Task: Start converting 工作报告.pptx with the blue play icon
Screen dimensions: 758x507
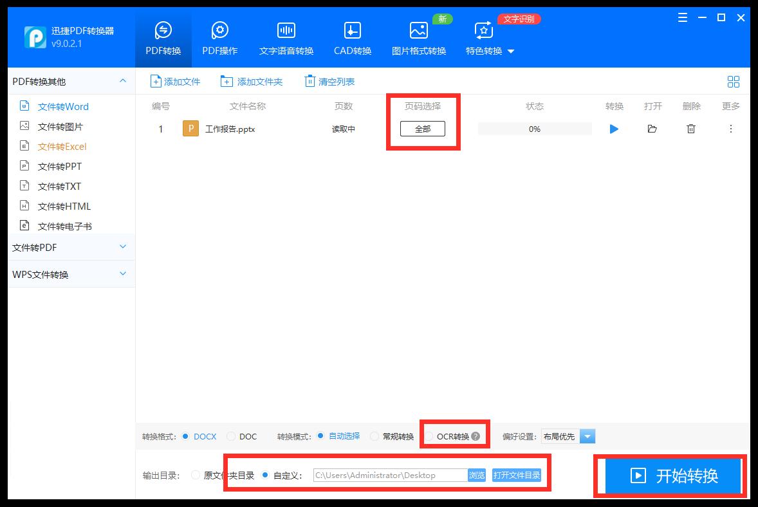Action: [613, 129]
